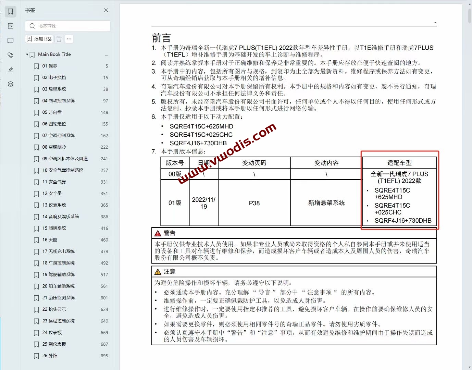Open bookmark 06 四轮定位
This screenshot has height=370, width=472.
point(54,124)
